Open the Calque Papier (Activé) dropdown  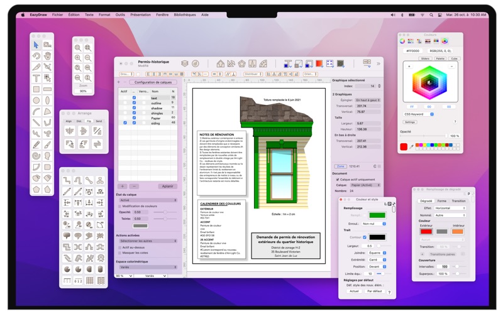365,185
